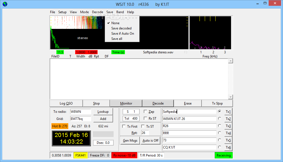Open the Band menu

tap(120, 12)
